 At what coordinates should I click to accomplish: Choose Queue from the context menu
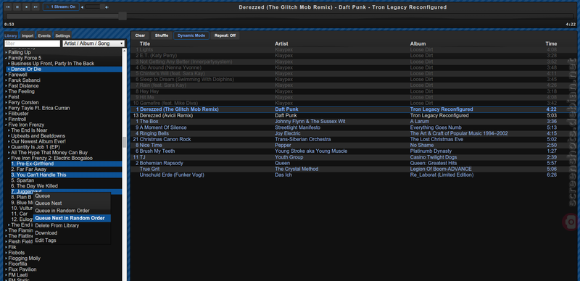click(x=72, y=196)
